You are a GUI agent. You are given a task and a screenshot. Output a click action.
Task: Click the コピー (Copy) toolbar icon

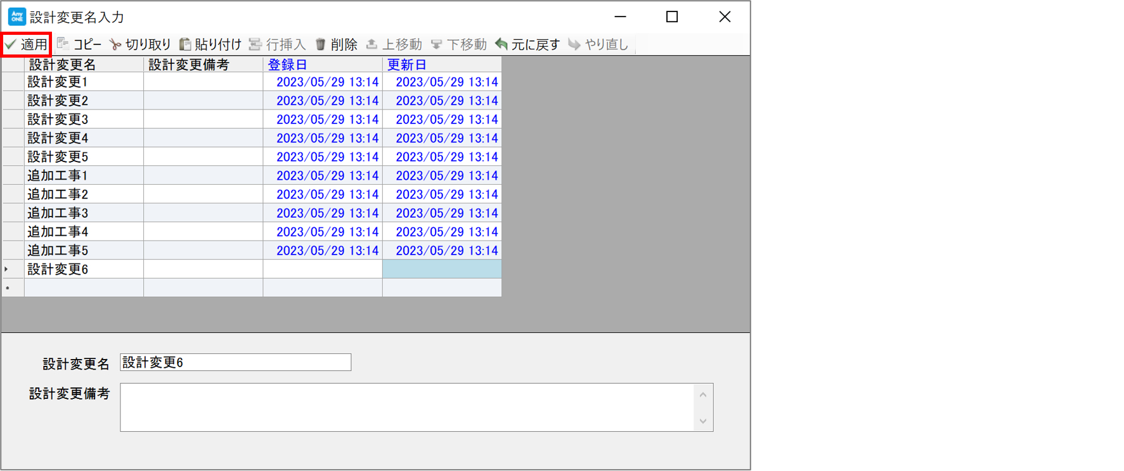63,44
